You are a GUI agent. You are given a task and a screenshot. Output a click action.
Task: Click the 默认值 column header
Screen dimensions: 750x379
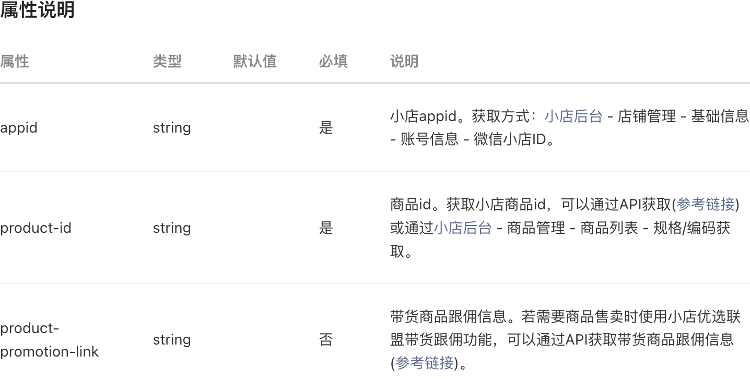255,62
